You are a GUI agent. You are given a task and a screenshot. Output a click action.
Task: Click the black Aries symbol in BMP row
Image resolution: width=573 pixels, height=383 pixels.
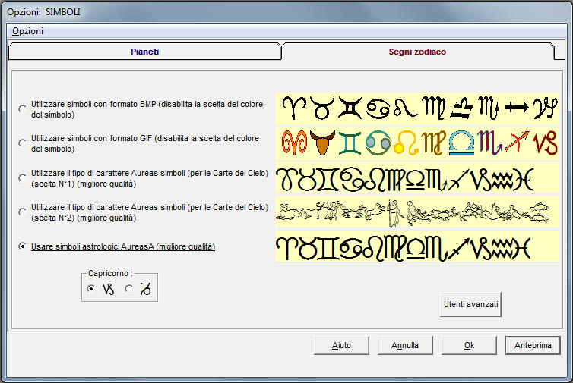[294, 108]
